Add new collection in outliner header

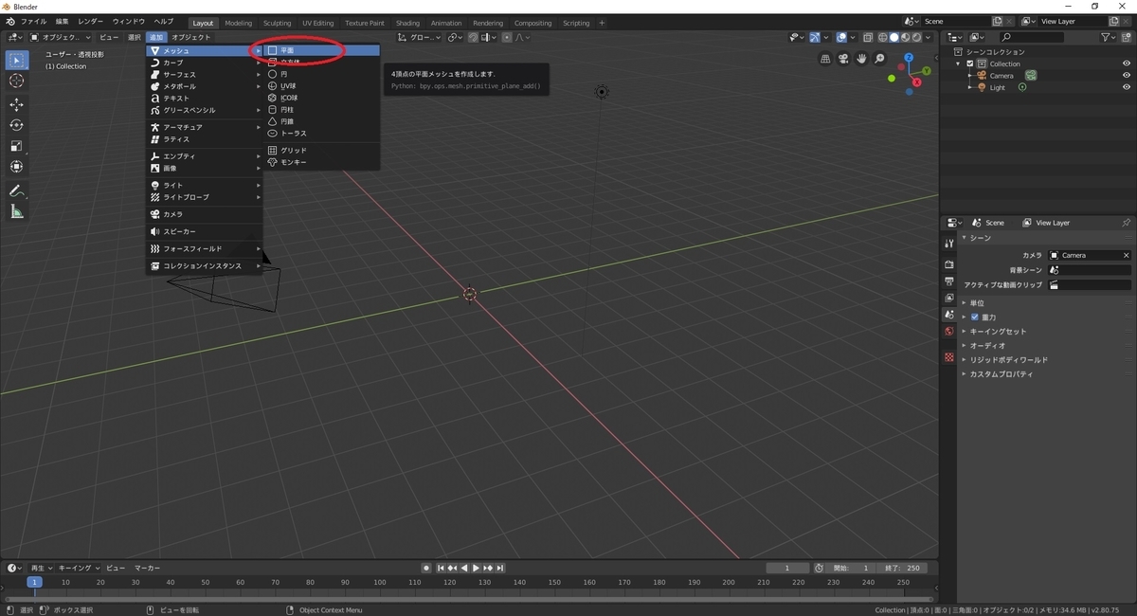tap(1125, 37)
